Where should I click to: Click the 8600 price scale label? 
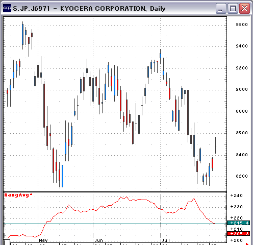242,133
